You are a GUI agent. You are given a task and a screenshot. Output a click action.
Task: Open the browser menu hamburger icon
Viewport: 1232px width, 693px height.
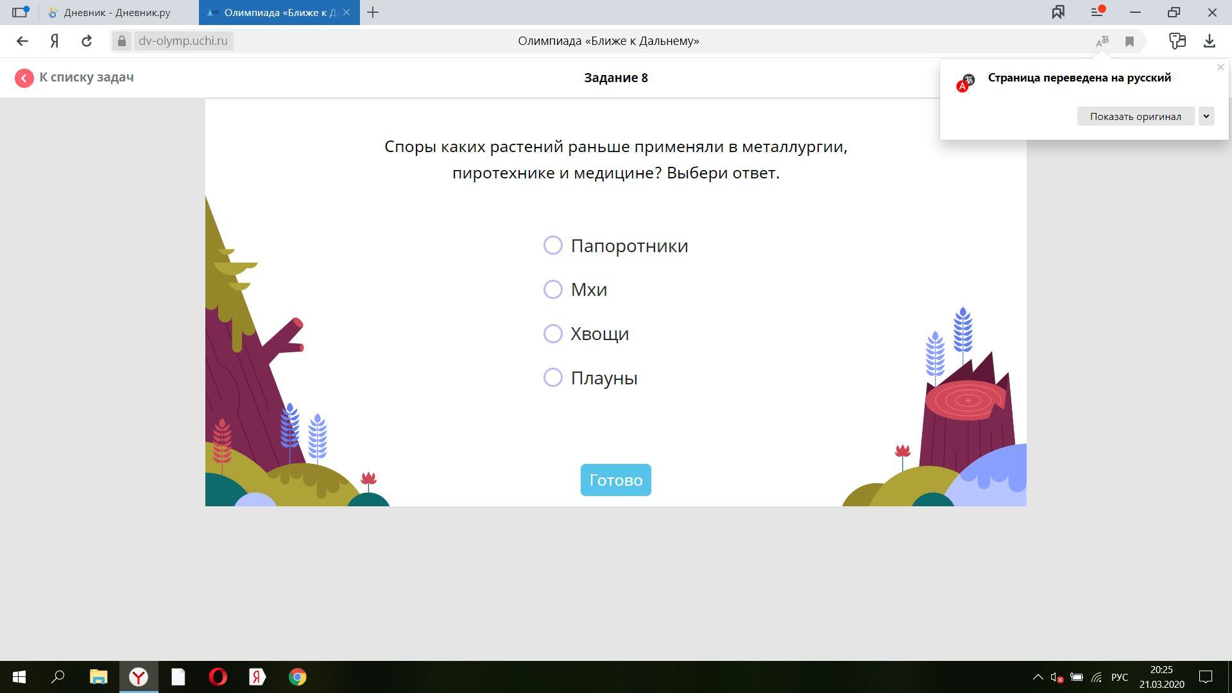tap(1097, 12)
